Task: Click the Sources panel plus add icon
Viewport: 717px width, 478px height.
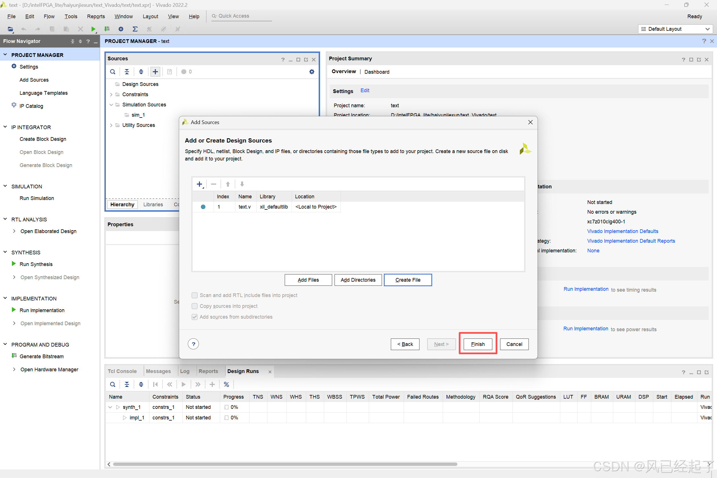Action: click(x=155, y=72)
